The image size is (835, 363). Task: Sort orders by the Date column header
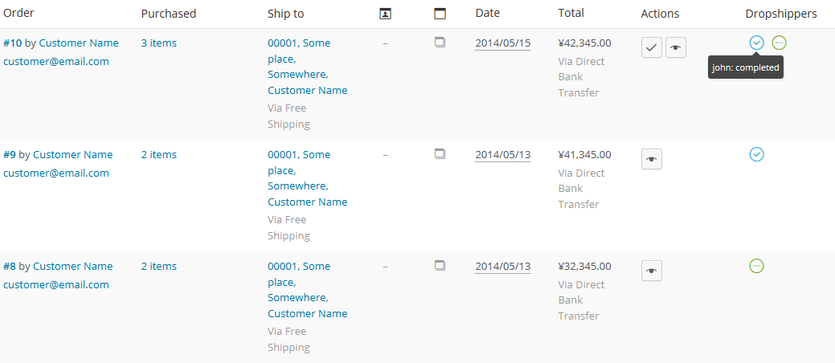click(x=487, y=14)
